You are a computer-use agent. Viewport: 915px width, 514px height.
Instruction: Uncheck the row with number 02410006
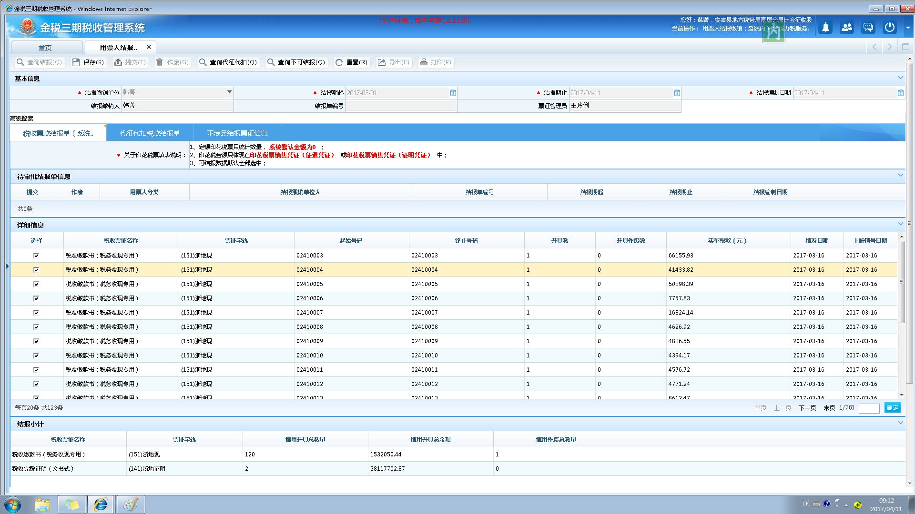coord(36,298)
